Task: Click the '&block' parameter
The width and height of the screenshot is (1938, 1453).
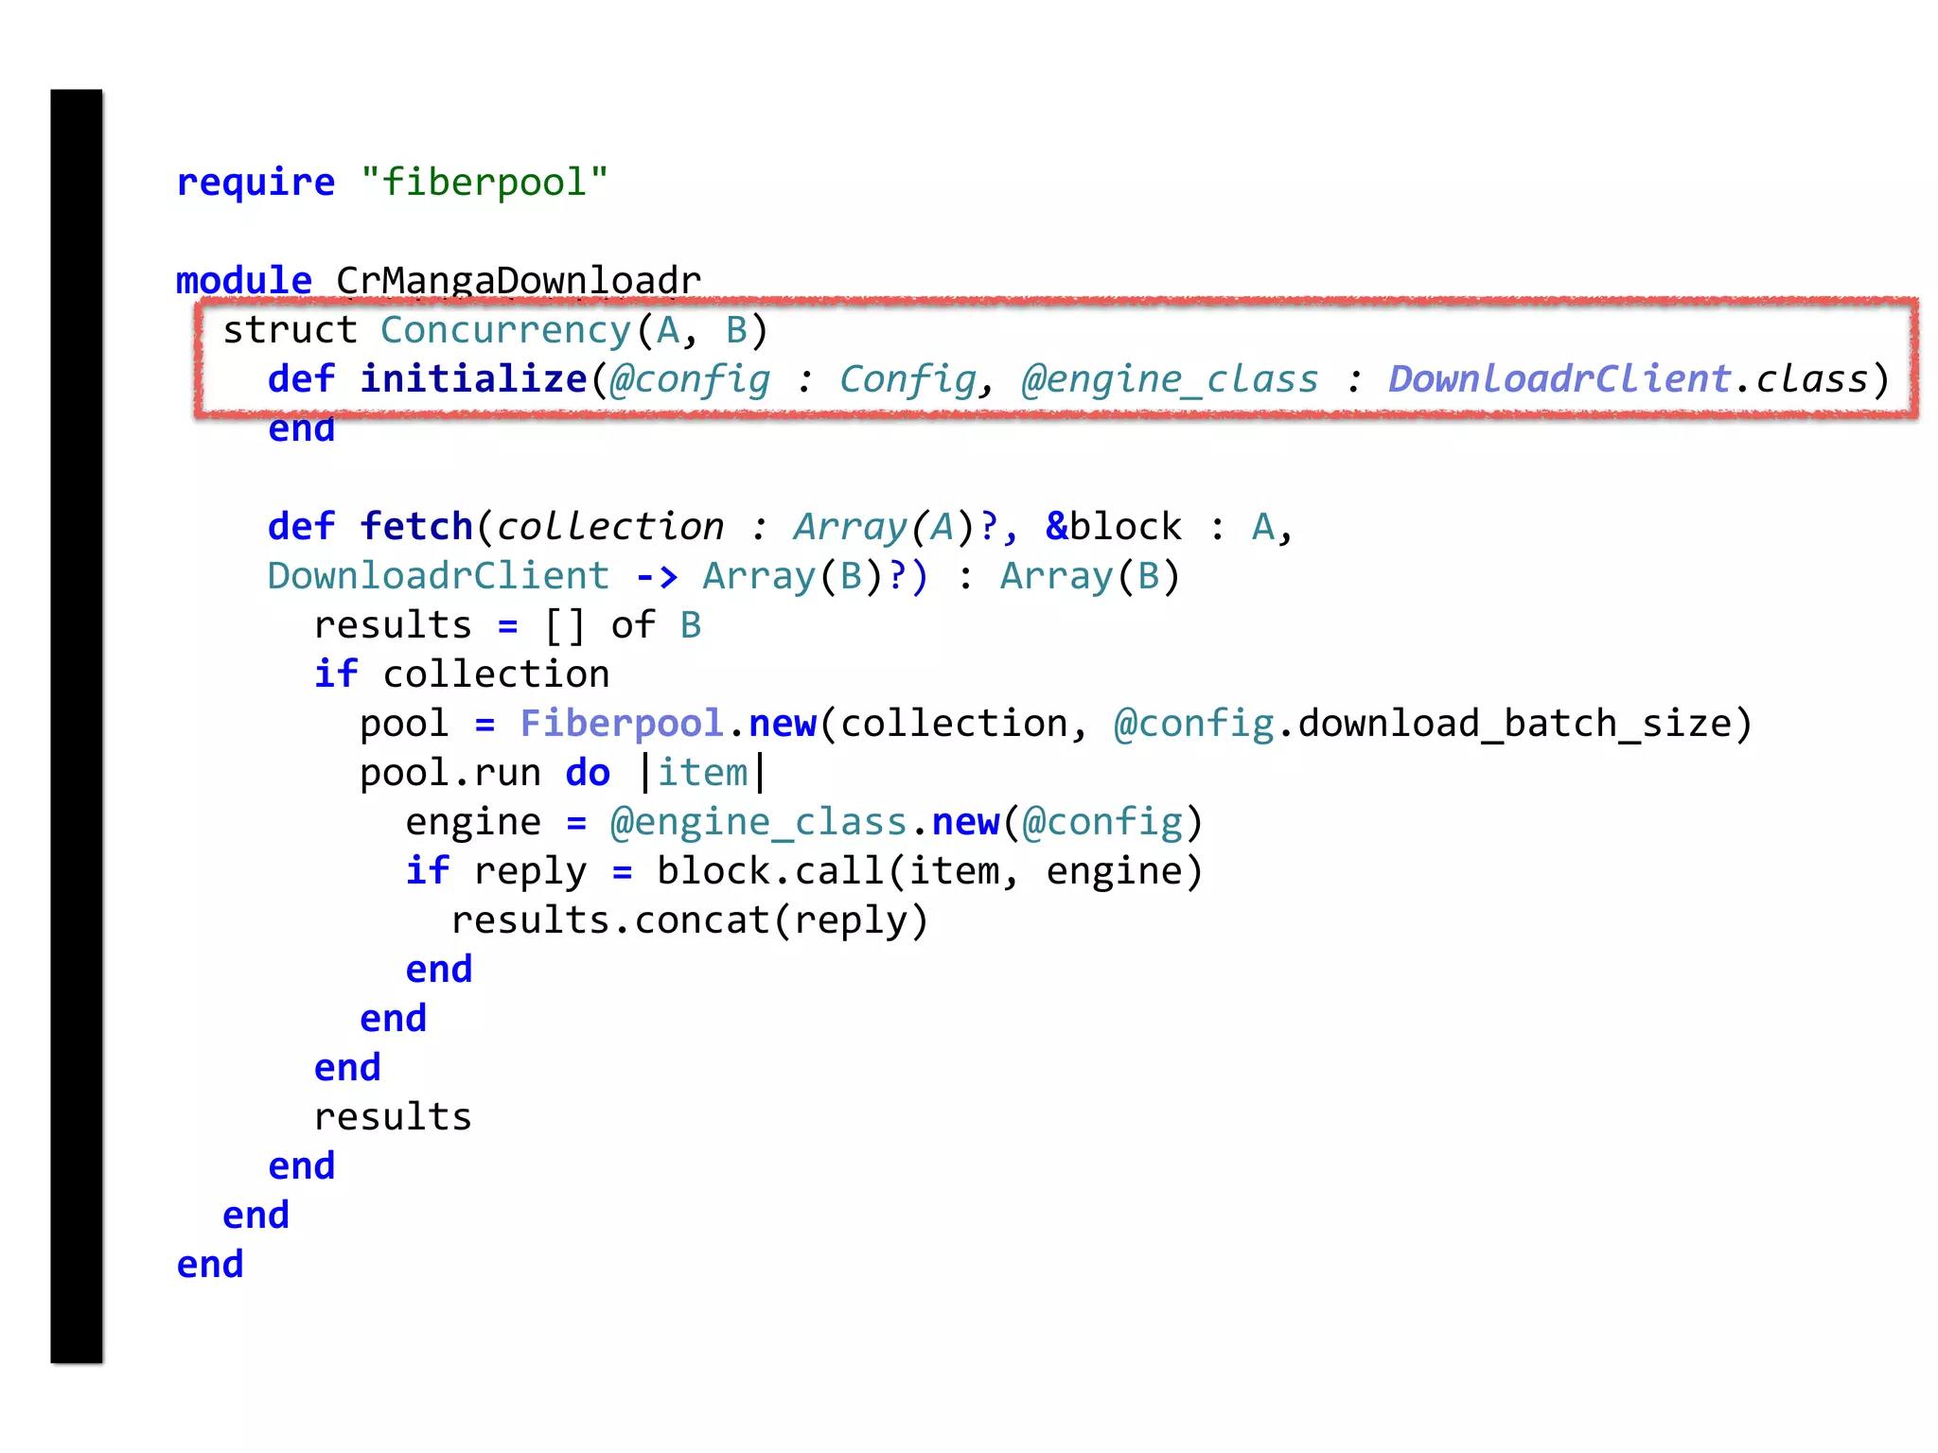Action: coord(1114,527)
